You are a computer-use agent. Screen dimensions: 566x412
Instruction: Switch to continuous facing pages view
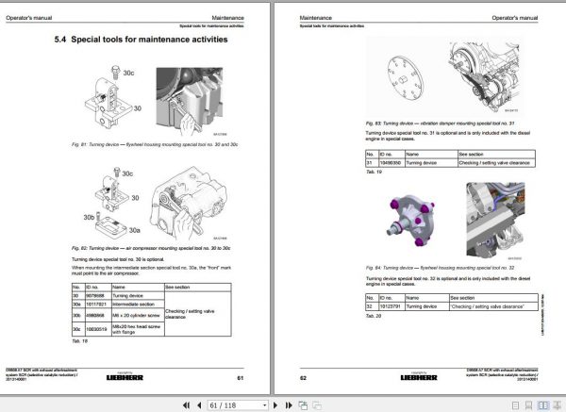pos(557,405)
